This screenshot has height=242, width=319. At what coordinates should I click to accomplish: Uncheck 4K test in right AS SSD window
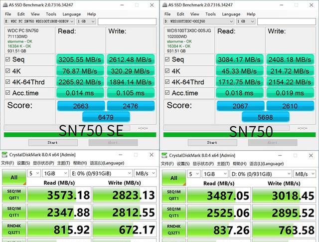(x=167, y=71)
